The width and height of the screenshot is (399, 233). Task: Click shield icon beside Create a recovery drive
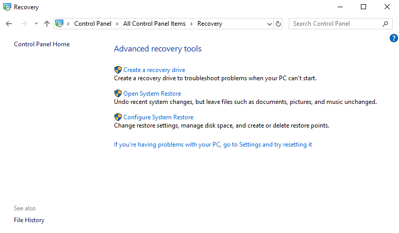[118, 70]
